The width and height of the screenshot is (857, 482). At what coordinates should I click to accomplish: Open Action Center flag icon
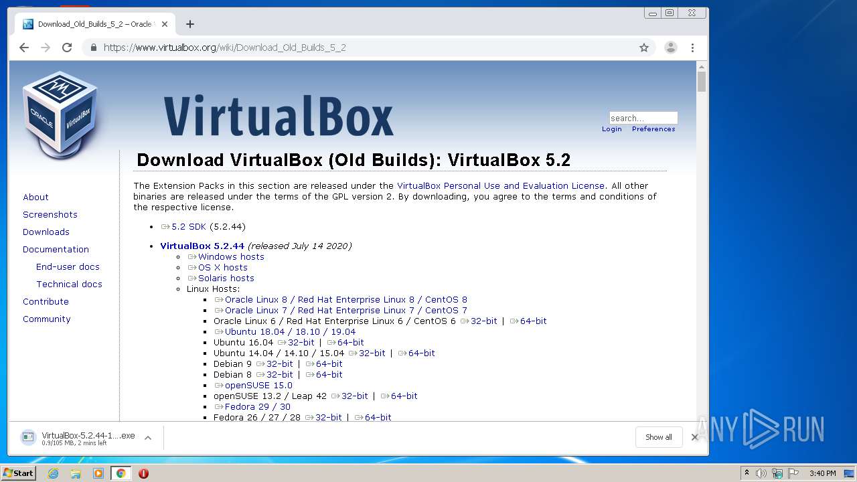pos(793,473)
